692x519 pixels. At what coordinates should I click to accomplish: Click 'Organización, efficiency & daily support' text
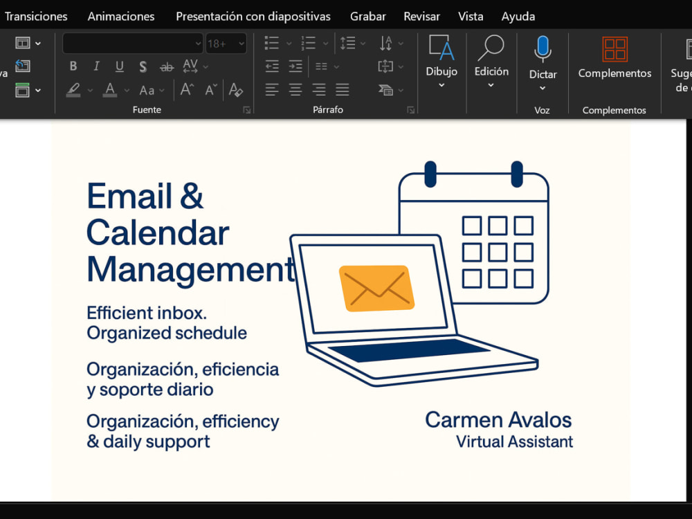point(183,431)
